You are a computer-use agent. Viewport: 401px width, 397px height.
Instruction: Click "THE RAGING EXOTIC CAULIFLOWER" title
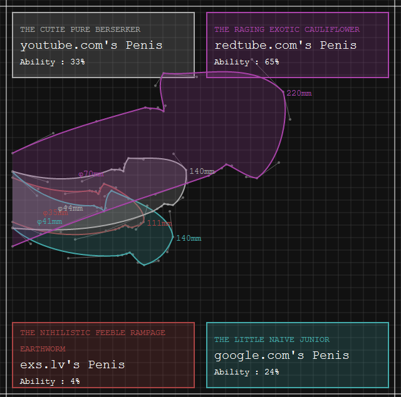287,29
